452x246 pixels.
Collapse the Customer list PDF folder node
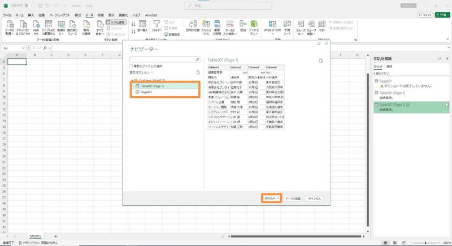coord(132,81)
